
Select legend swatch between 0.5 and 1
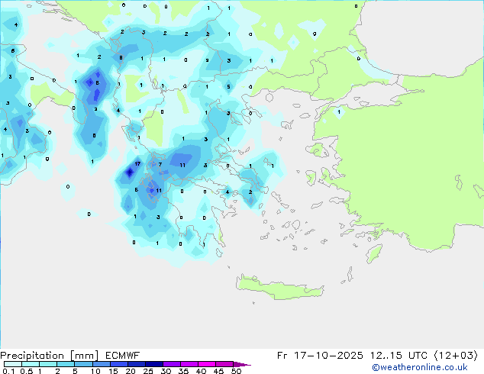(31, 364)
